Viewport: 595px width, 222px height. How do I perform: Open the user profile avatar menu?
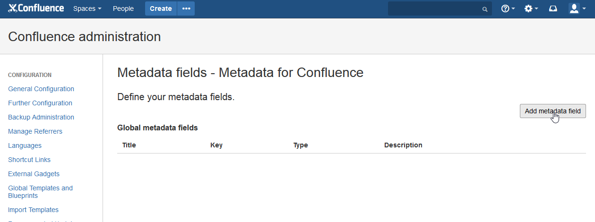click(577, 9)
